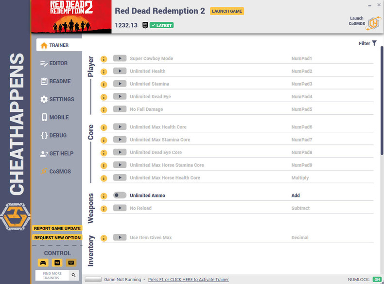Click the Multiply hotkey label
This screenshot has width=384, height=284.
(x=300, y=177)
